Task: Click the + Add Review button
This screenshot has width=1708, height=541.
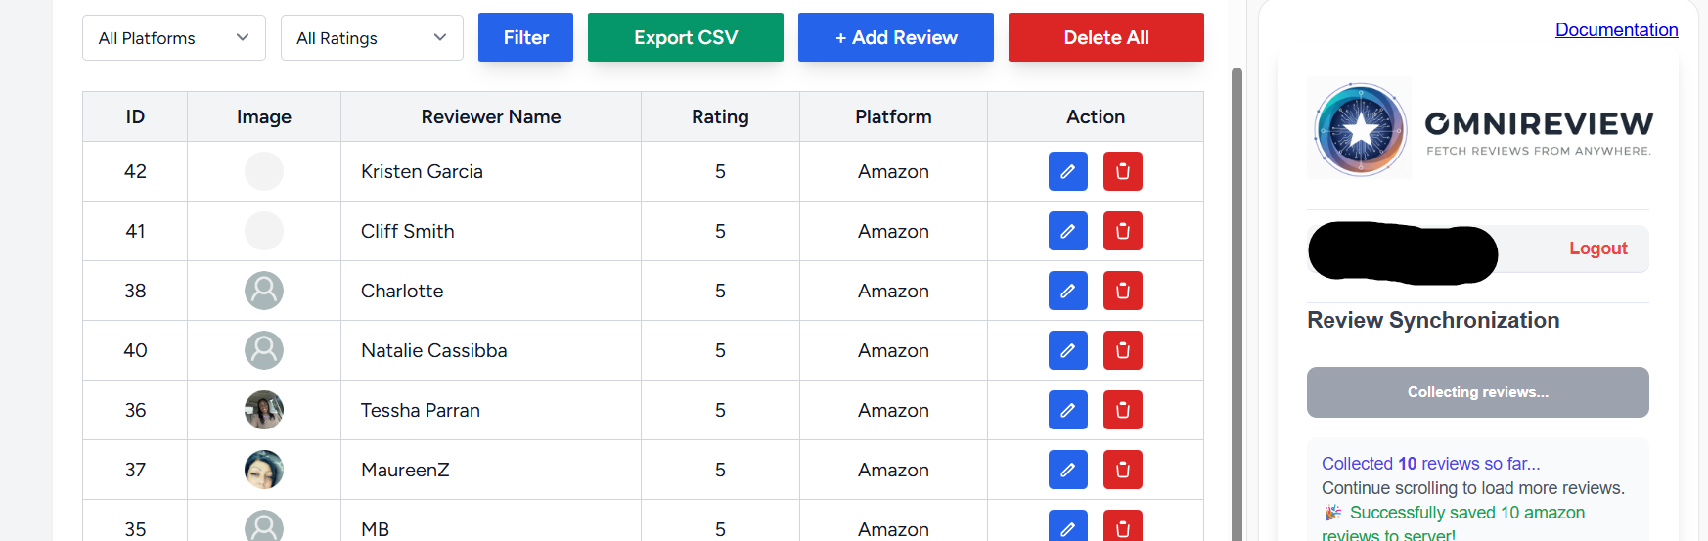Action: pyautogui.click(x=895, y=37)
